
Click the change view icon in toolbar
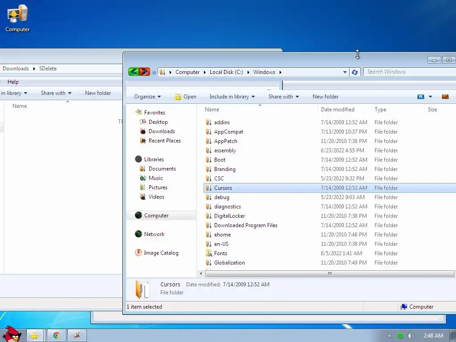tap(420, 97)
